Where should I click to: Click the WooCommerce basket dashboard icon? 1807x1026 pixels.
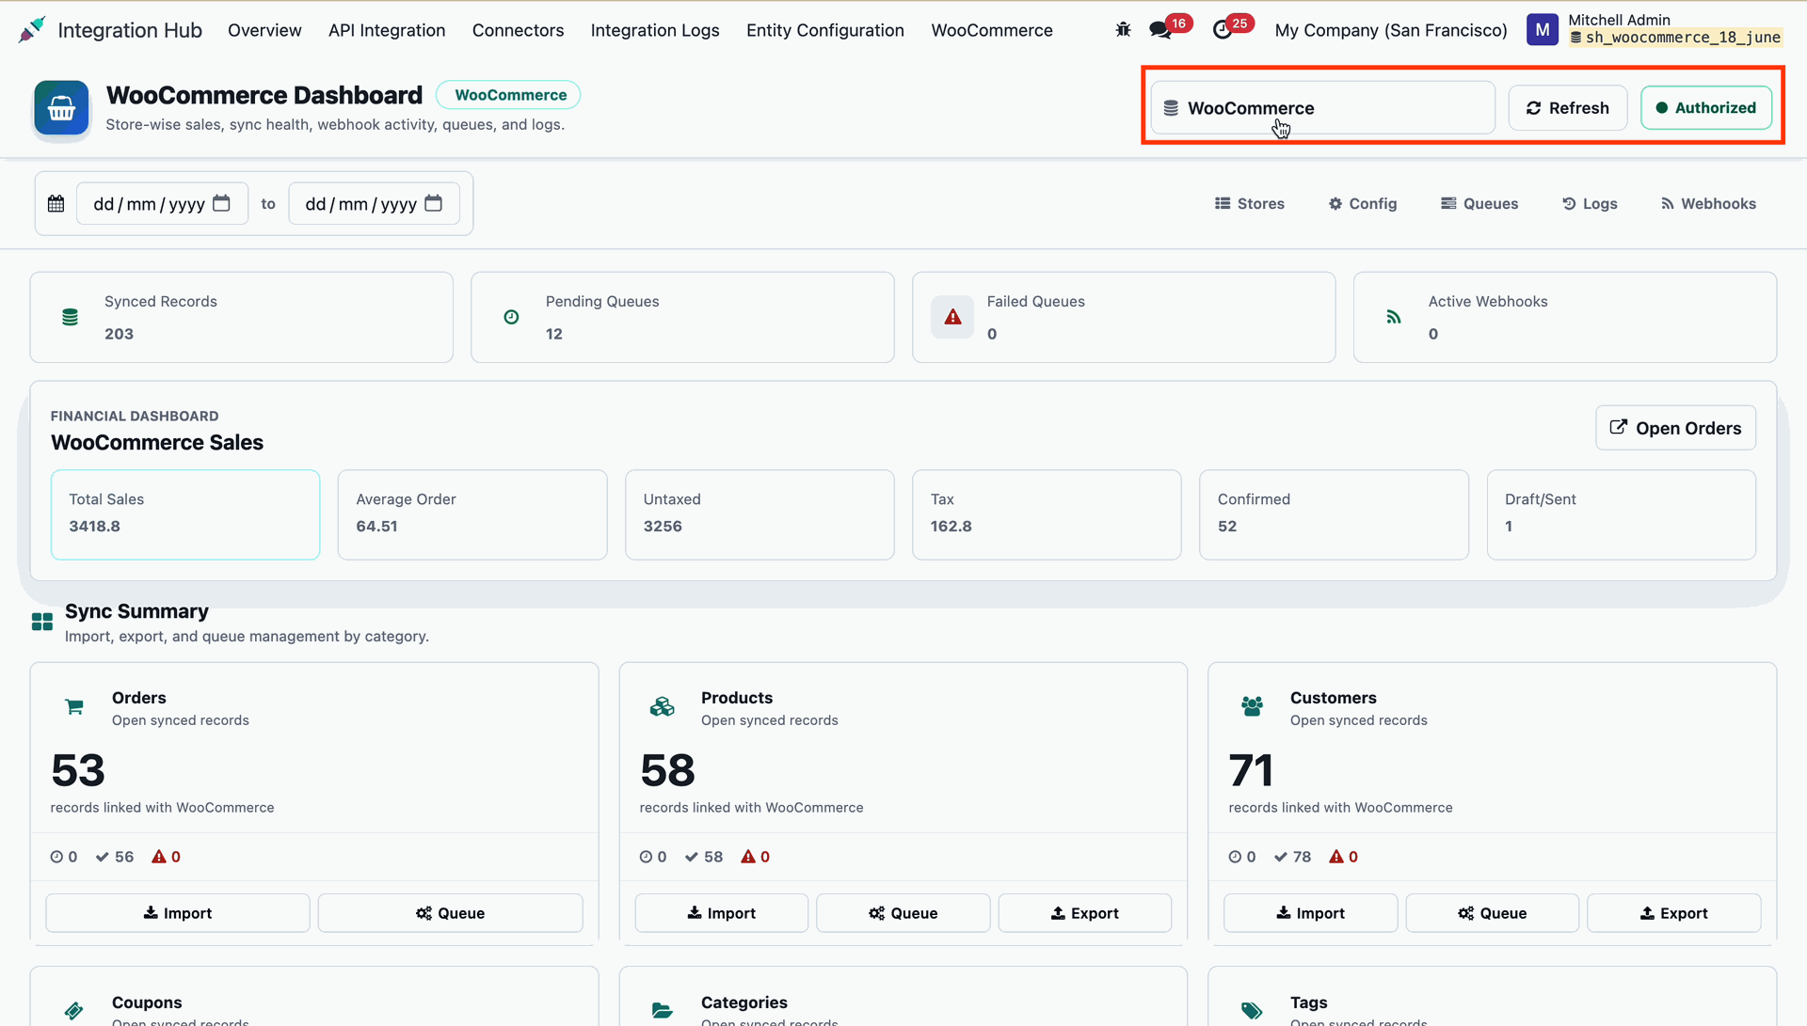click(62, 108)
